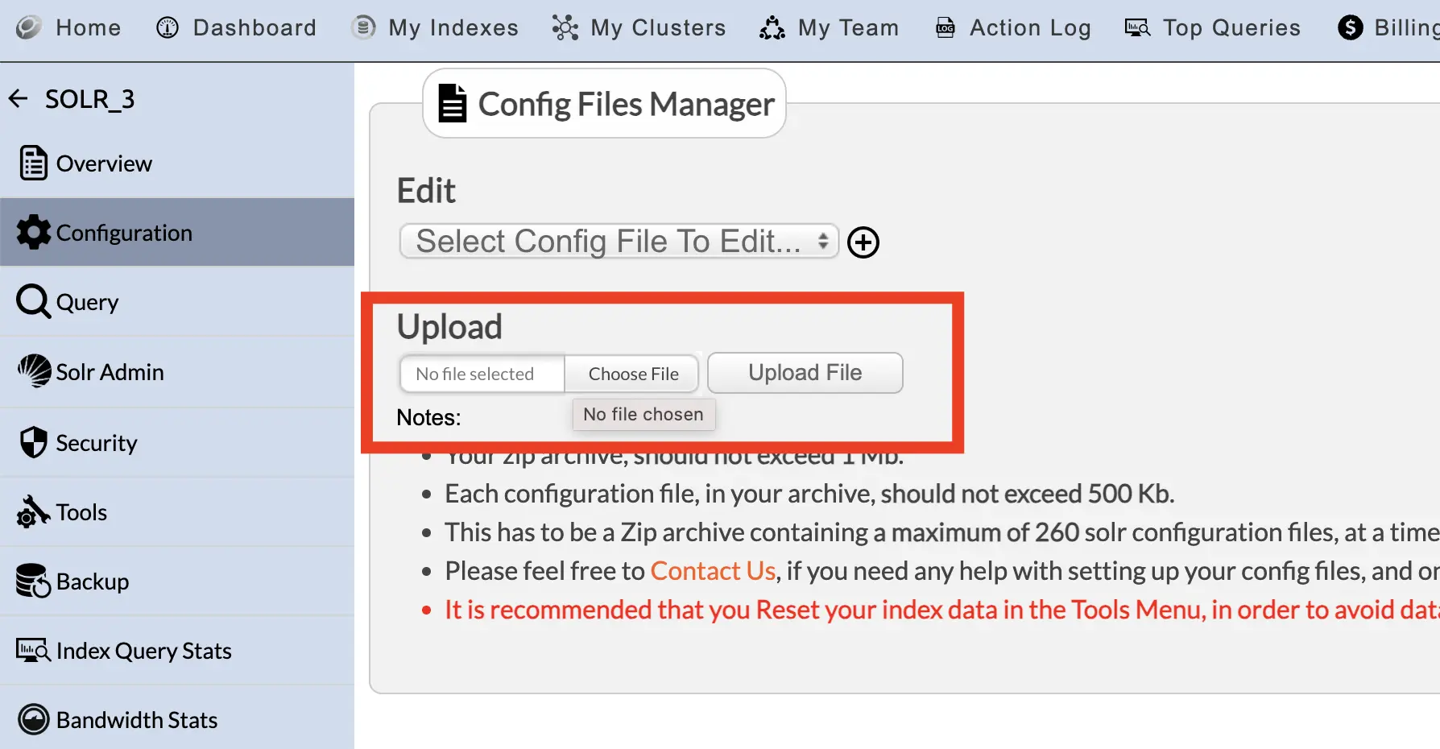This screenshot has width=1440, height=749.
Task: Click the Upload File button
Action: (805, 372)
